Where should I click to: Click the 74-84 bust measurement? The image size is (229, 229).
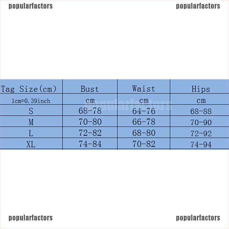tap(90, 144)
